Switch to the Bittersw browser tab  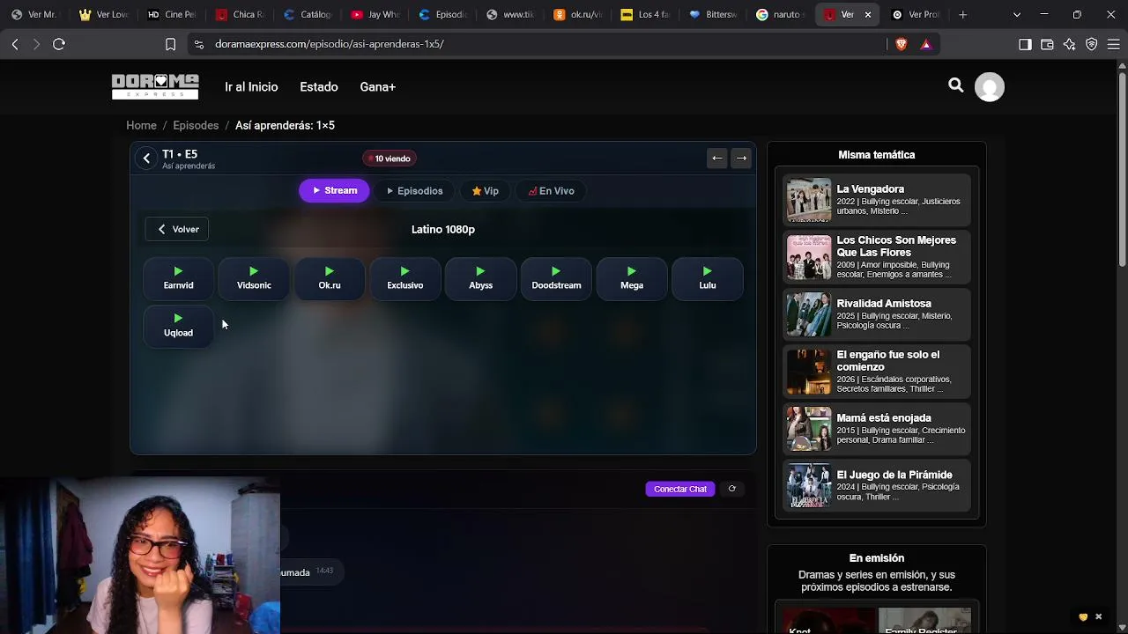[x=714, y=15]
